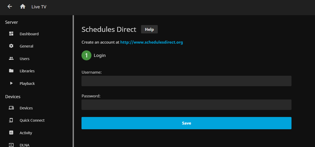The height and width of the screenshot is (147, 315).
Task: Click the Server section heading
Action: click(x=11, y=22)
